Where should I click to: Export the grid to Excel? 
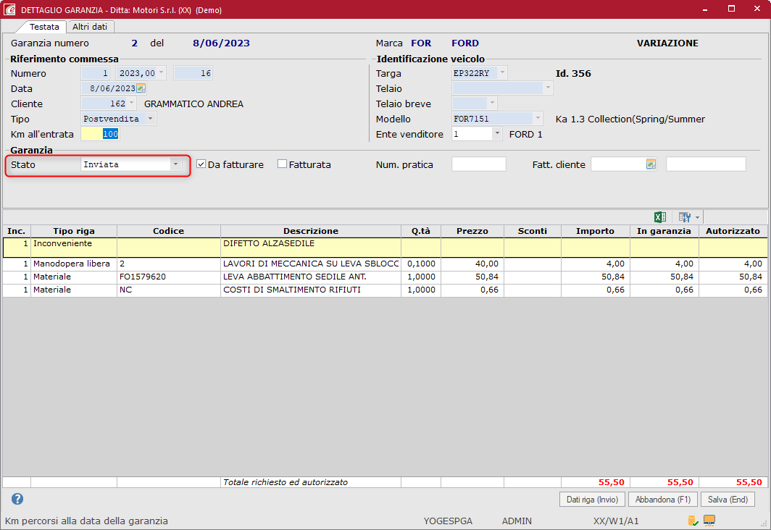pyautogui.click(x=660, y=217)
